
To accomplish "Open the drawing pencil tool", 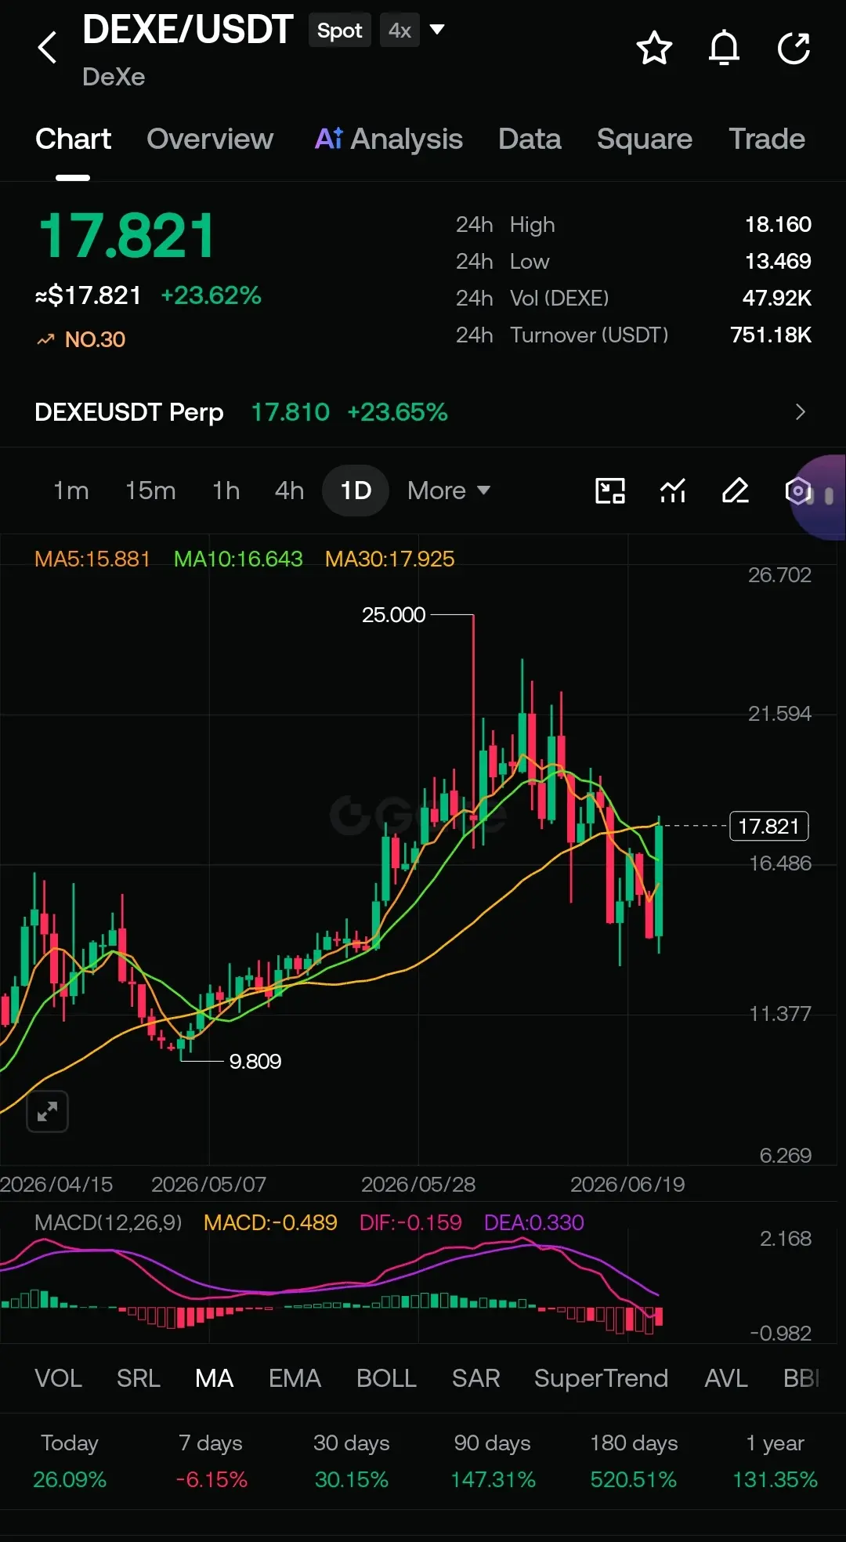I will coord(736,490).
